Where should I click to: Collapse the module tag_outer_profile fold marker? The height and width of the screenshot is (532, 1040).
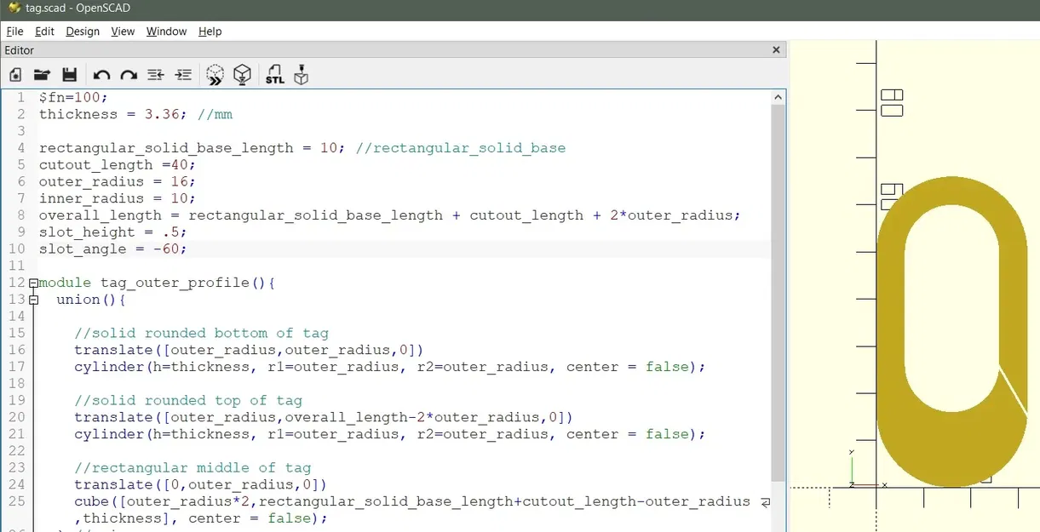click(33, 283)
